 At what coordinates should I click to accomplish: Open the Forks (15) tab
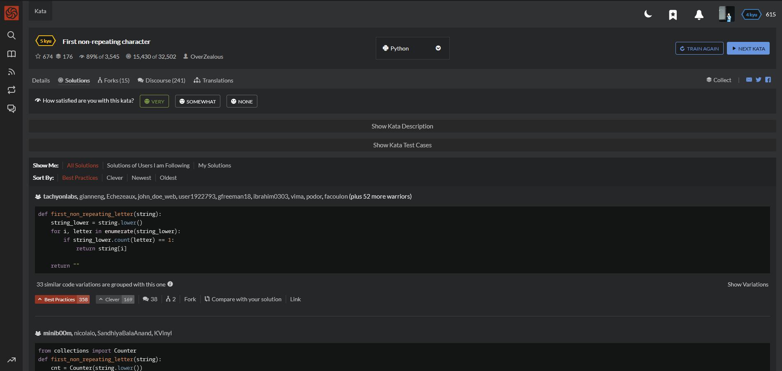click(113, 80)
